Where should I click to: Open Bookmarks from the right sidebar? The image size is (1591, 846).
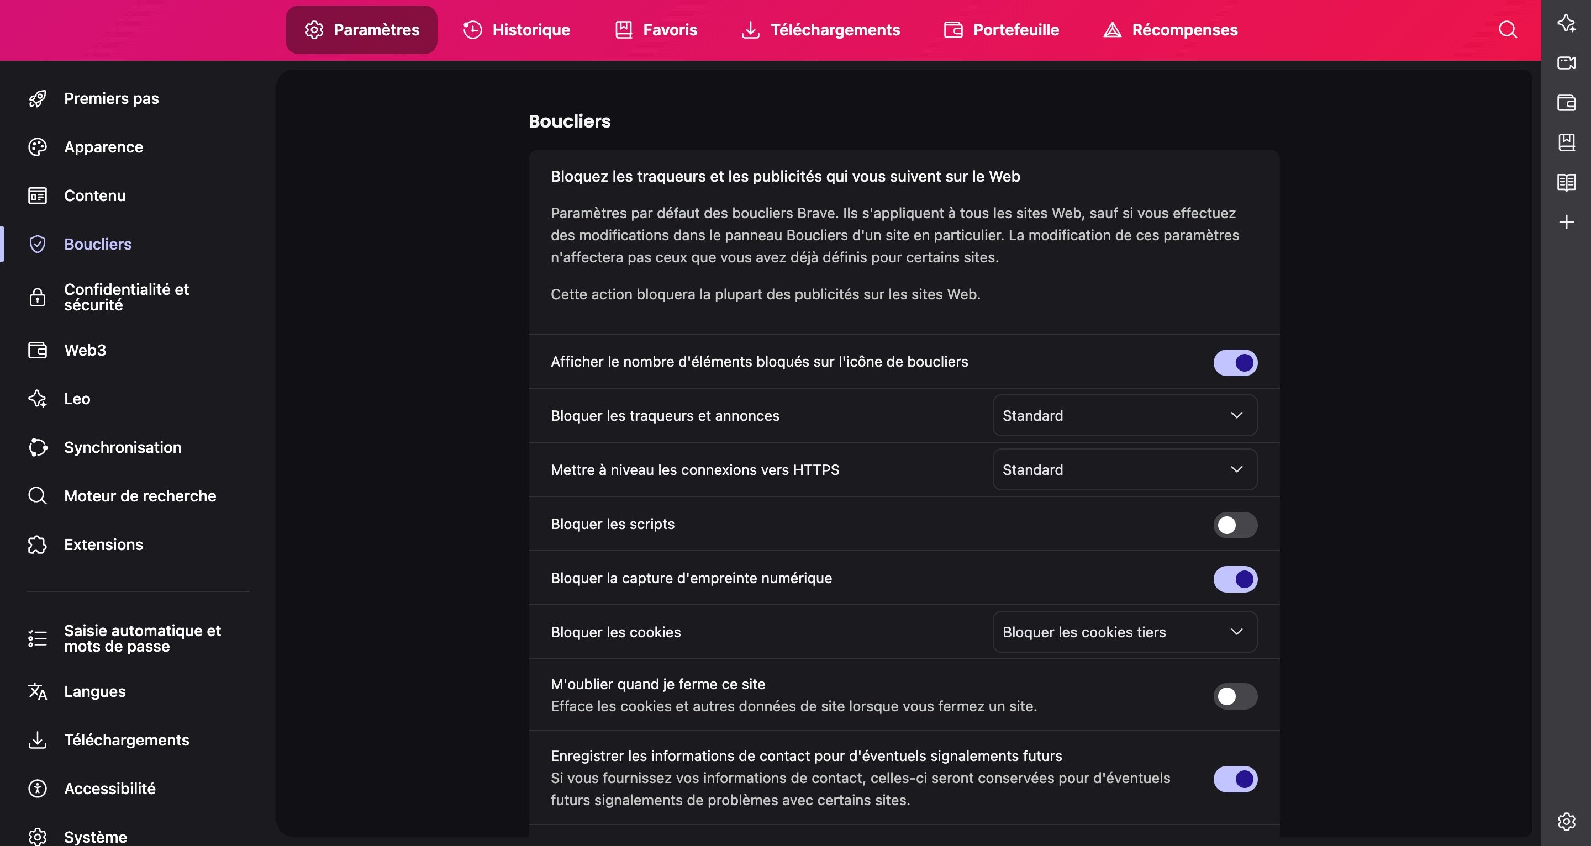click(1567, 142)
